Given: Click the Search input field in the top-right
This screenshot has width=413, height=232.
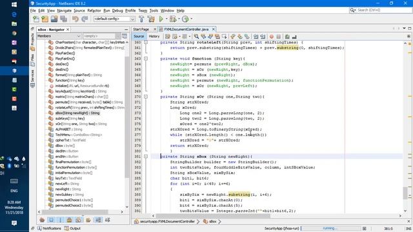Looking at the screenshot, I should tap(384, 10).
